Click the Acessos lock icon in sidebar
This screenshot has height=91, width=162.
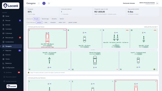click(3, 55)
